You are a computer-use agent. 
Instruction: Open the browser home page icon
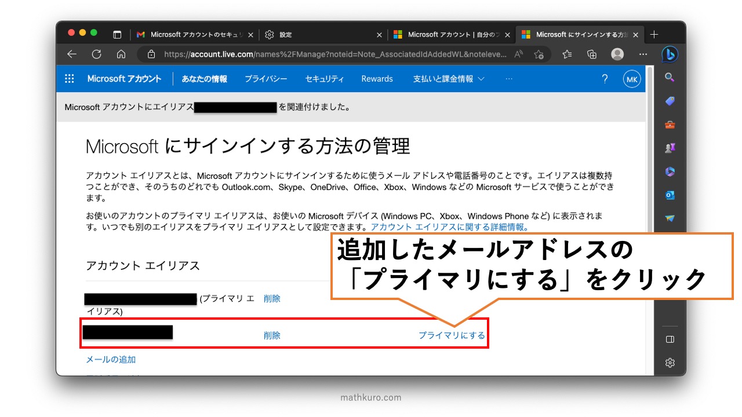tap(121, 54)
